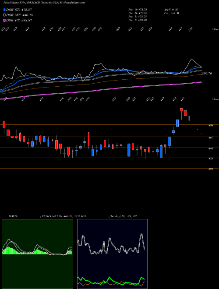The image size is (219, 289).
Task: Click the 467 price level label
Action: pos(211,137)
